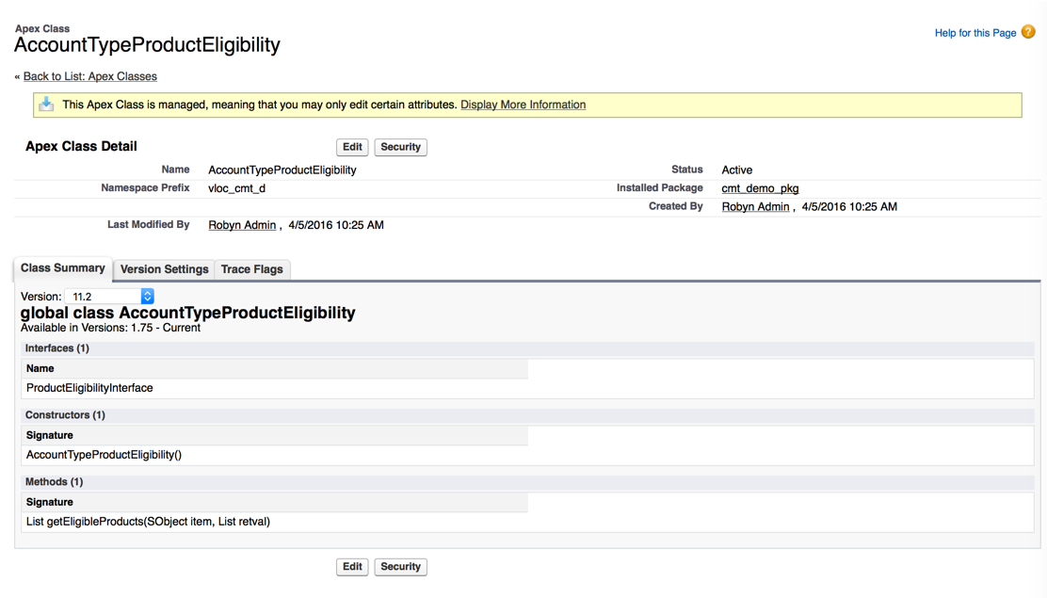Open Robyn Admin link in Created By

click(x=755, y=206)
